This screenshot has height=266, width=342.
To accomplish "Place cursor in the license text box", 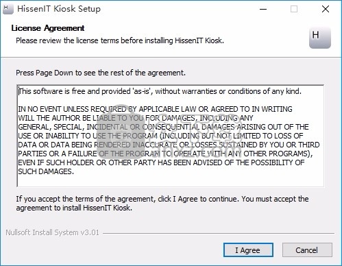I will point(170,136).
